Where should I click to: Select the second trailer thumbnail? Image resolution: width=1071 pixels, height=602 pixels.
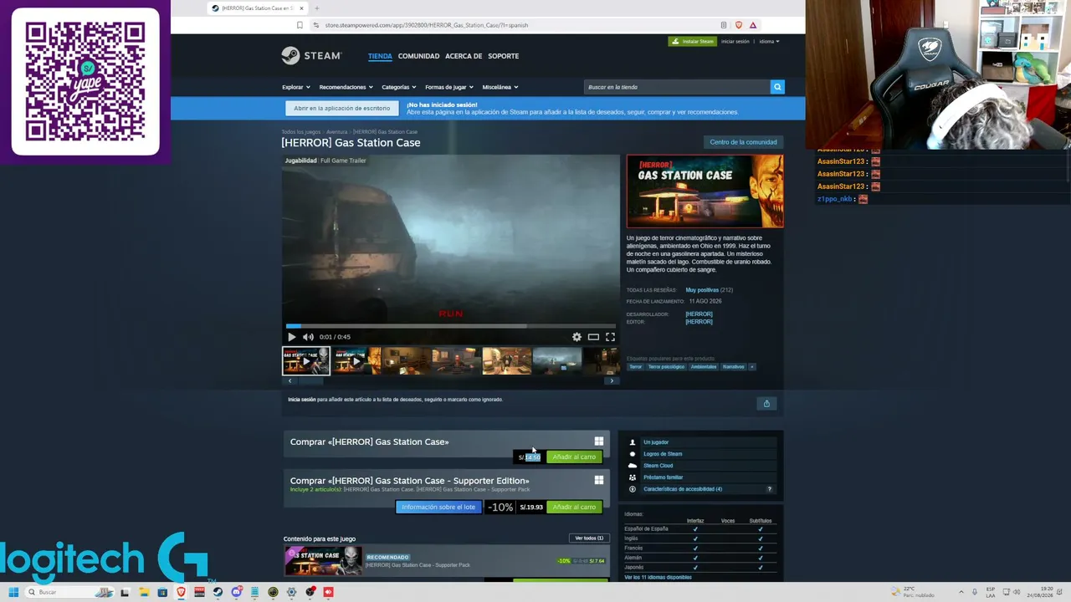point(356,361)
